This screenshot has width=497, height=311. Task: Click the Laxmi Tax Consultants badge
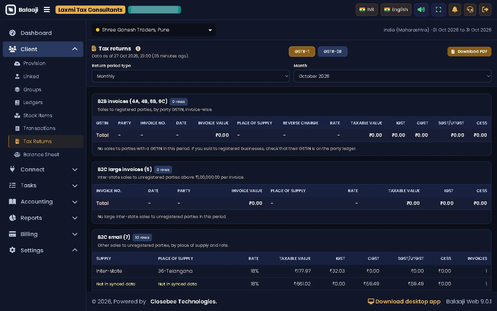click(x=90, y=10)
